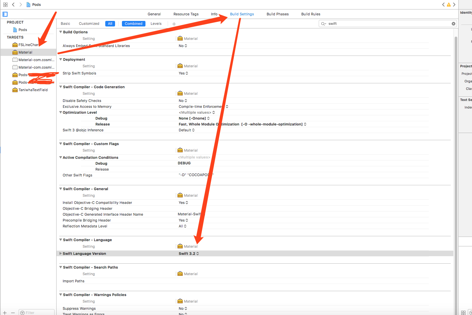This screenshot has width=472, height=315.
Task: Open Reflection Metadata Level All dropdown
Action: pos(182,226)
